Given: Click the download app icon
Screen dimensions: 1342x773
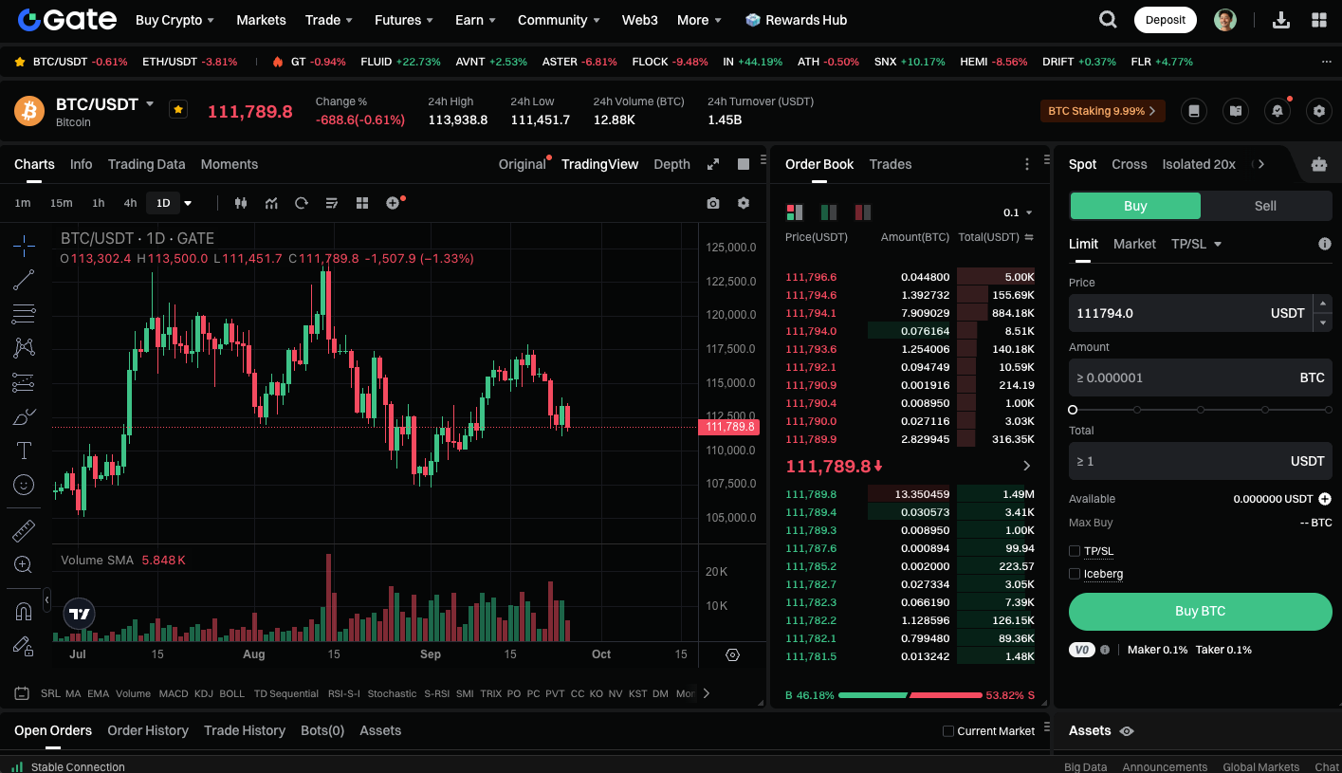Looking at the screenshot, I should 1280,20.
